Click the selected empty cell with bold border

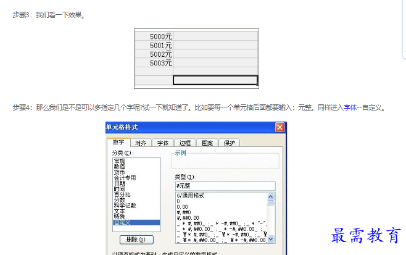pos(215,80)
